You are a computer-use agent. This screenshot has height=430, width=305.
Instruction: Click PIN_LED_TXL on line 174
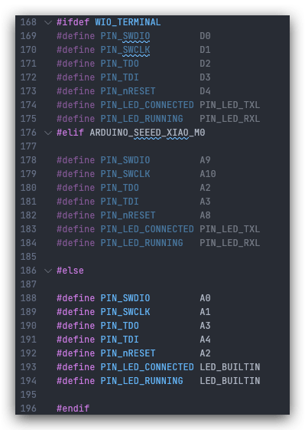coord(230,105)
